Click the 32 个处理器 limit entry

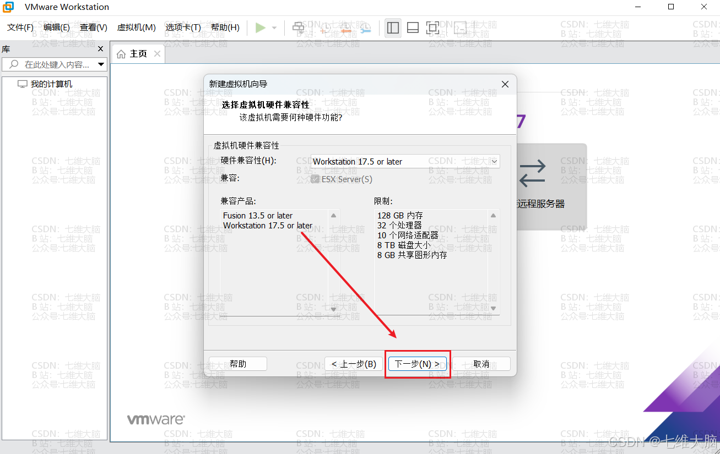399,226
